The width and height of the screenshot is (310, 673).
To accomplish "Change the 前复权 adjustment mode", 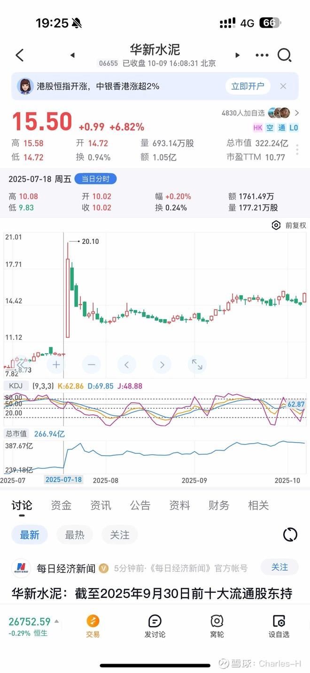I will pyautogui.click(x=296, y=225).
